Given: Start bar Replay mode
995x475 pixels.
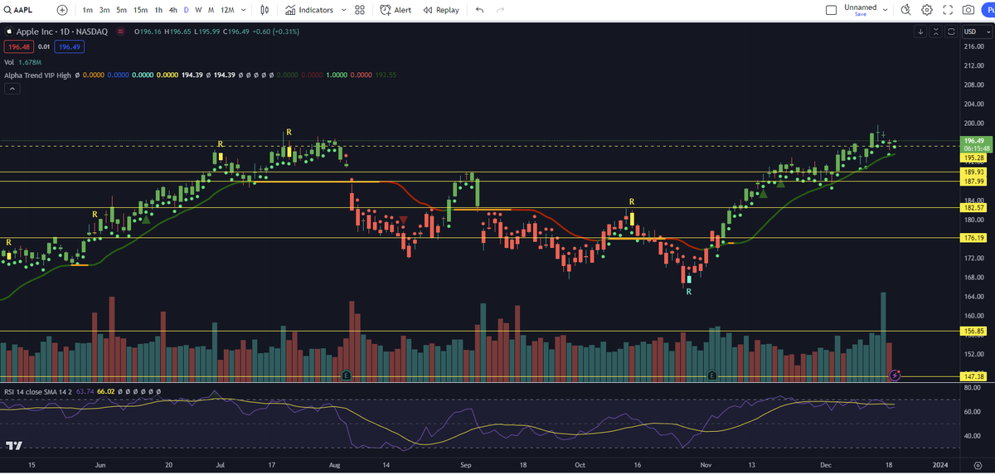Looking at the screenshot, I should tap(441, 10).
